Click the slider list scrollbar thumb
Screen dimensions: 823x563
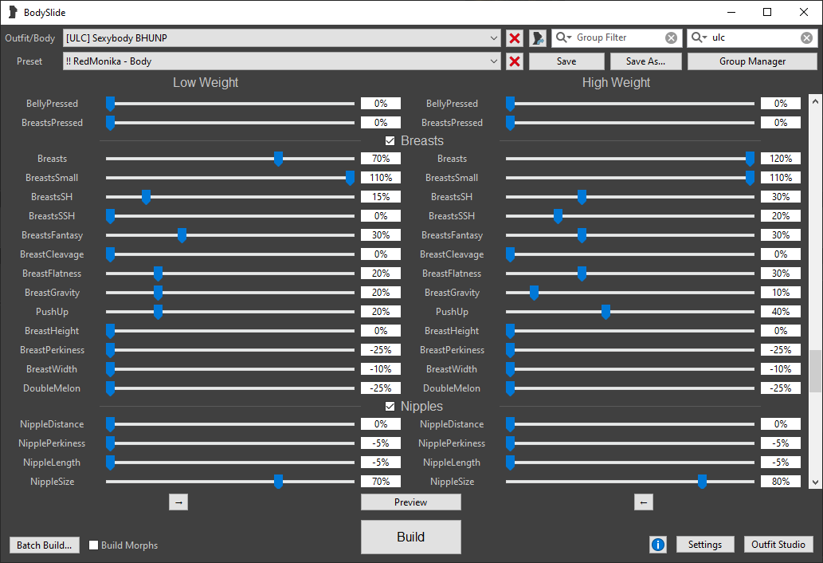click(814, 371)
